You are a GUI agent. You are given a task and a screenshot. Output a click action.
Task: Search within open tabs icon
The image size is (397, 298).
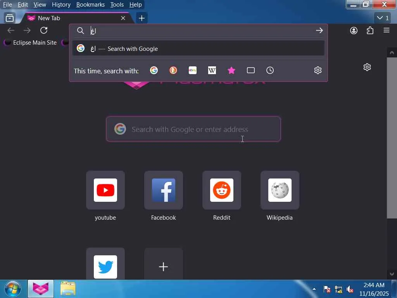[251, 70]
